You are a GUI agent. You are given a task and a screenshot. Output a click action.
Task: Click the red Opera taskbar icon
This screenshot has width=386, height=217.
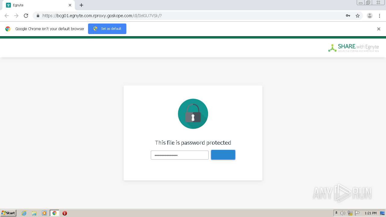[65, 213]
